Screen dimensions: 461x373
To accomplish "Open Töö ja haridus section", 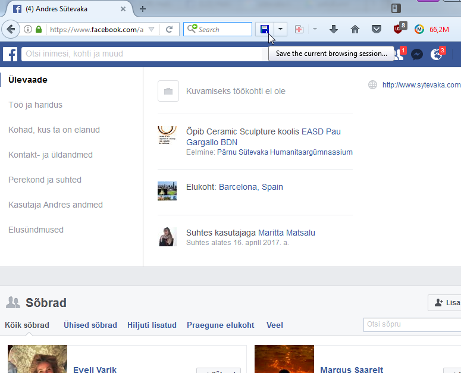I will tap(35, 105).
